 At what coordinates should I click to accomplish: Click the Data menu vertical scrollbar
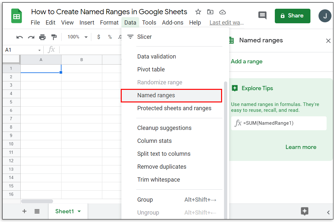point(225,150)
